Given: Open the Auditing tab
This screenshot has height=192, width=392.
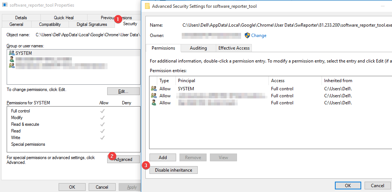Looking at the screenshot, I should (198, 48).
